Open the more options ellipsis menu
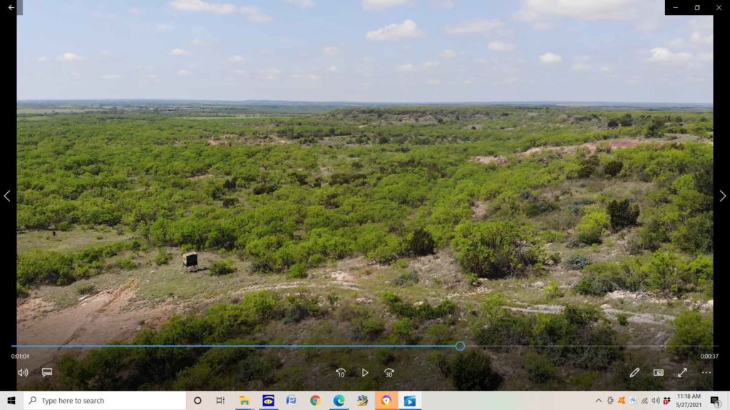 (x=706, y=373)
